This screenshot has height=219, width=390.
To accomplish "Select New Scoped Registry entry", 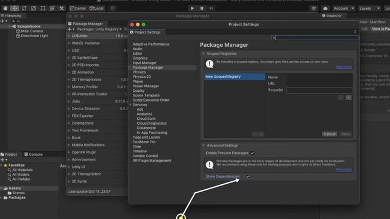I will point(235,77).
